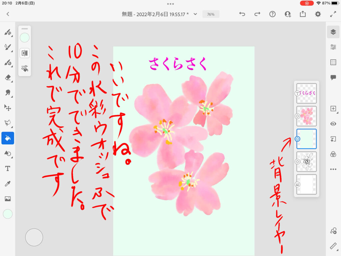Choose the Eraser tool
The width and height of the screenshot is (341, 256).
(7, 77)
